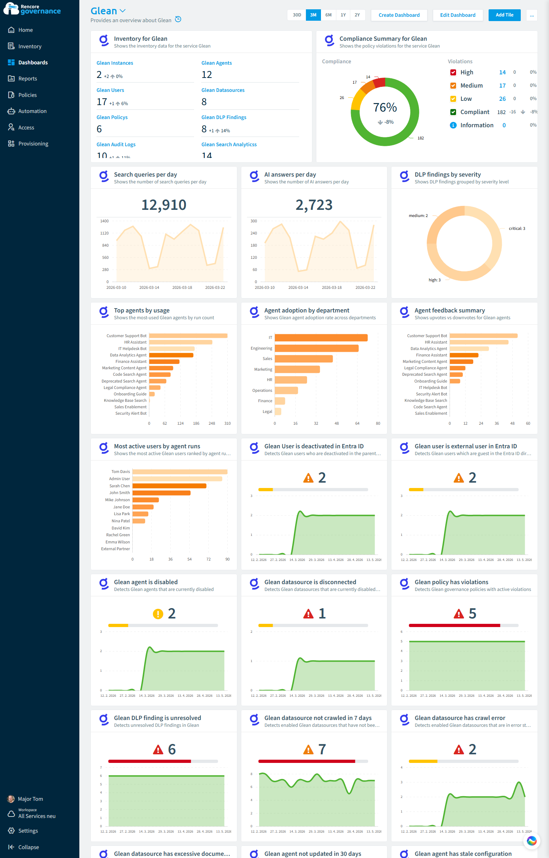Open the Reports sidebar icon
The image size is (549, 858).
(11, 79)
